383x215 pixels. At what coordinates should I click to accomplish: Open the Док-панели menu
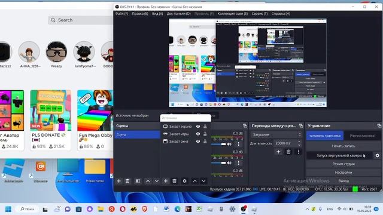point(178,14)
